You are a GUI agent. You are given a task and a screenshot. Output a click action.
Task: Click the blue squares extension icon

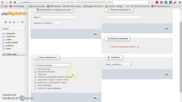175,2
